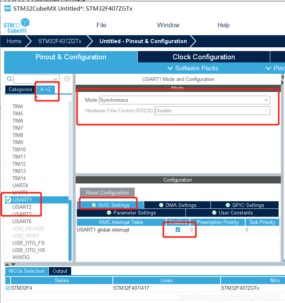Open Hardware Flow Control dropdown
The width and height of the screenshot is (285, 303).
point(212,111)
